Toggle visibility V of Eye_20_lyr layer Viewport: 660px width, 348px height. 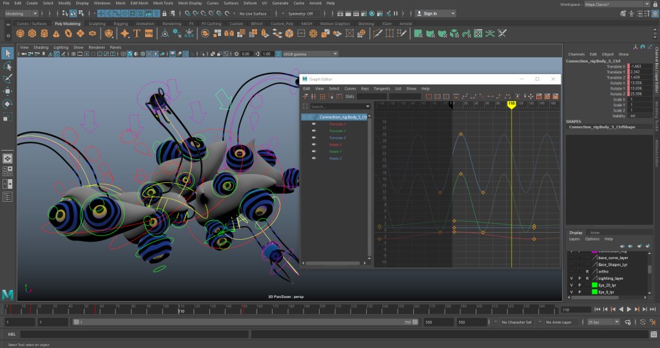click(x=571, y=285)
